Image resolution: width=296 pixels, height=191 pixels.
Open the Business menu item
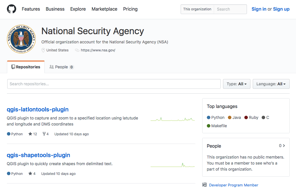click(x=55, y=9)
